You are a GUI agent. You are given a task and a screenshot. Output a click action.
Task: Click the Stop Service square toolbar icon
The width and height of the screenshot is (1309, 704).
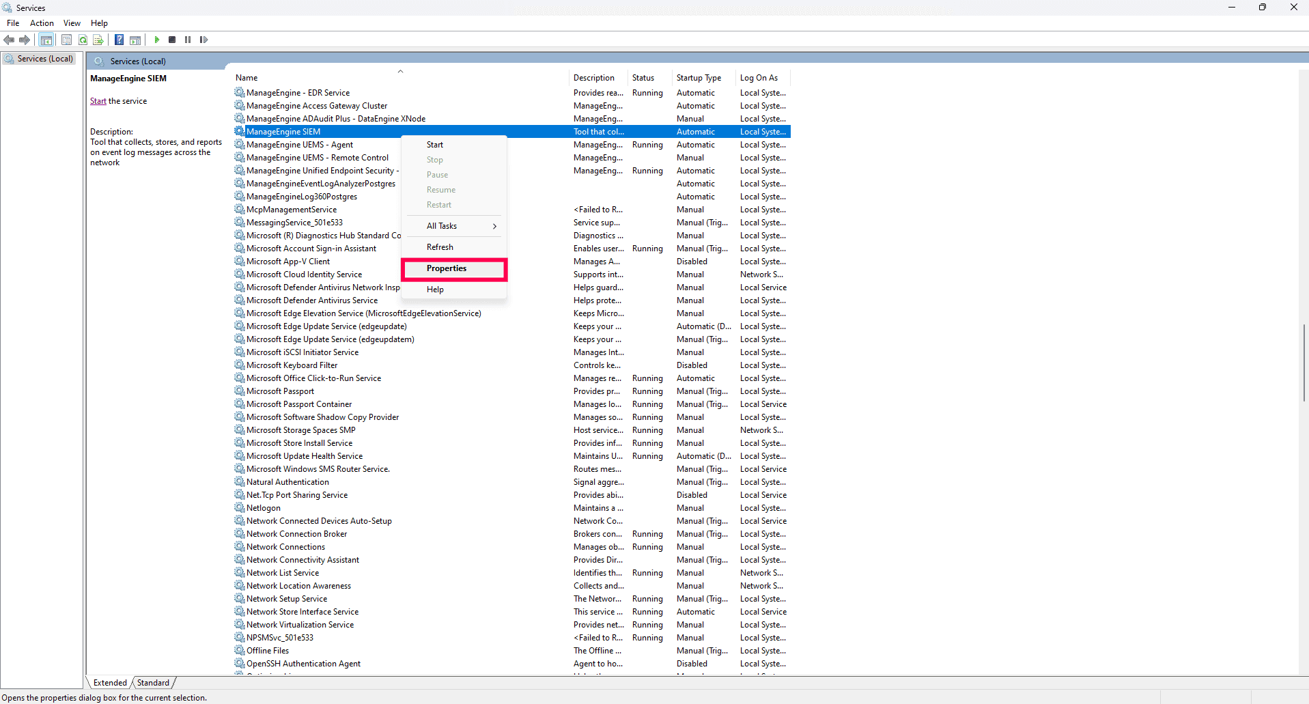click(x=172, y=40)
